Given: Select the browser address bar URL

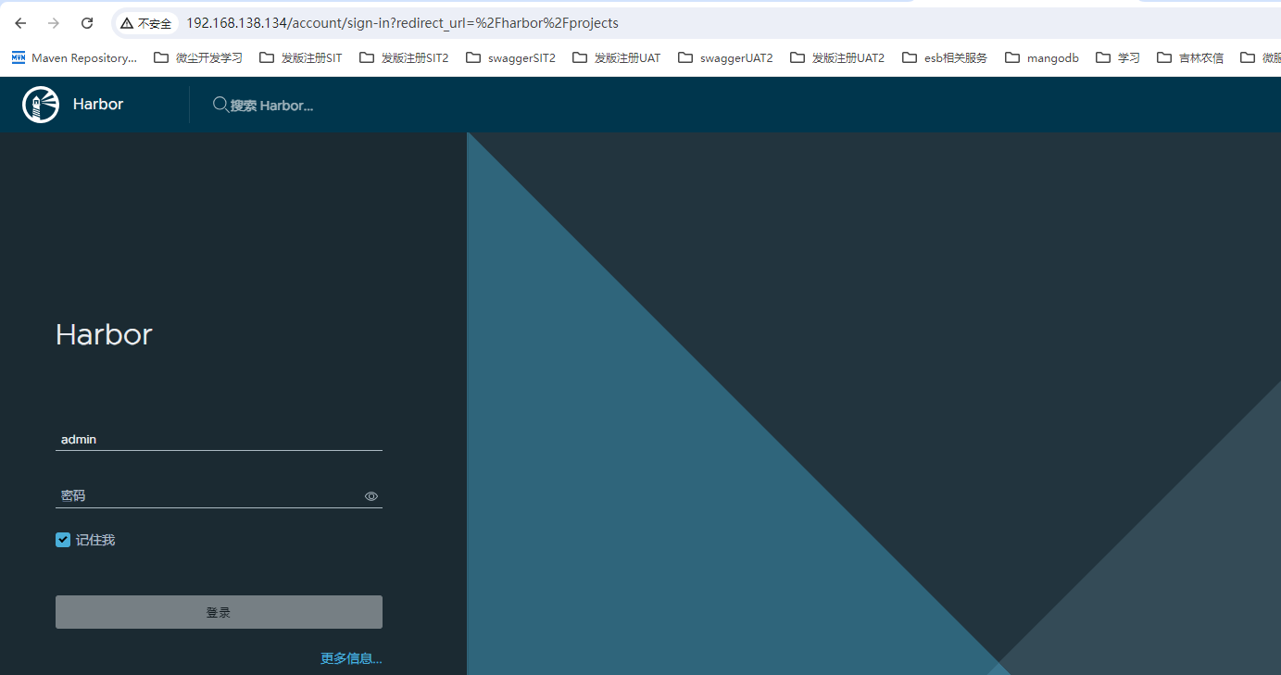Looking at the screenshot, I should pos(402,23).
